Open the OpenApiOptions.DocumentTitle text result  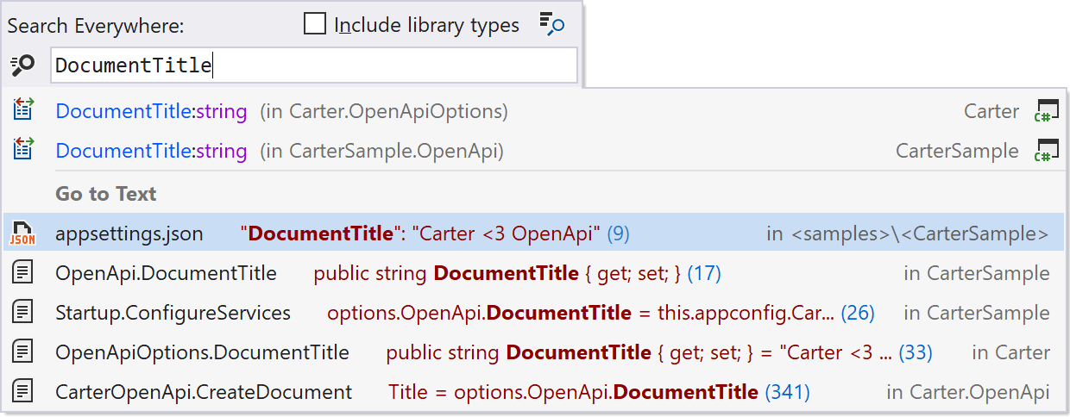(535, 352)
